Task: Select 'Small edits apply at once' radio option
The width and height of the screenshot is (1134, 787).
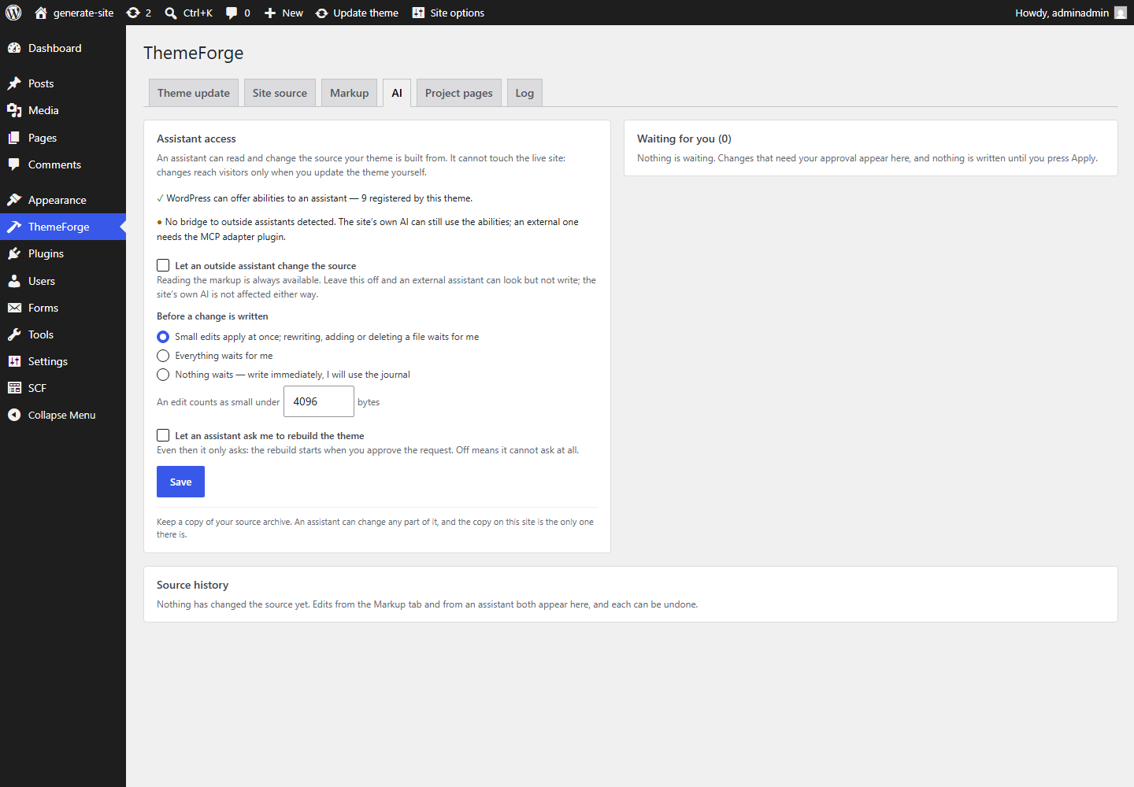Action: [x=163, y=337]
